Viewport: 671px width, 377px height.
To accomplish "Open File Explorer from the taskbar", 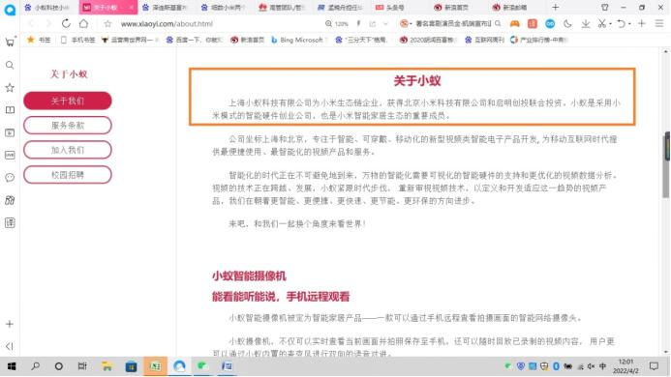I will pyautogui.click(x=107, y=366).
